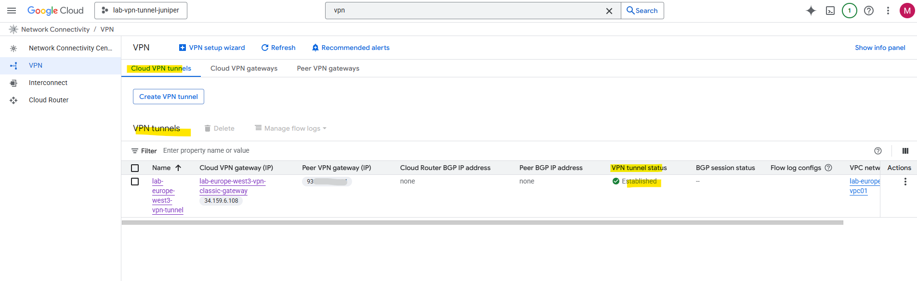Image resolution: width=917 pixels, height=281 pixels.
Task: Open the lab-europe vpc01 network link
Action: (865, 186)
